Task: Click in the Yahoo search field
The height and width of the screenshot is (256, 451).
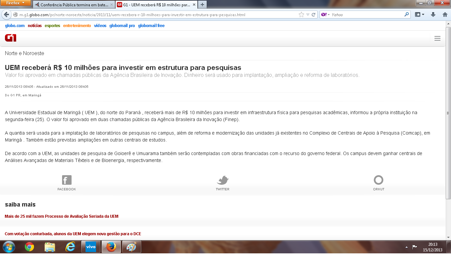Action: (366, 15)
